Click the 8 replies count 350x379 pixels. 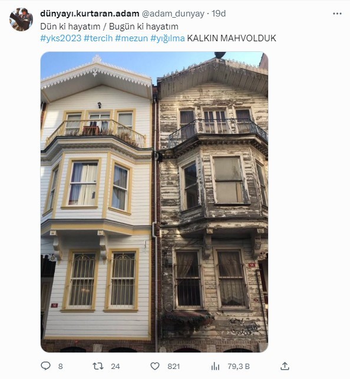[60, 367]
